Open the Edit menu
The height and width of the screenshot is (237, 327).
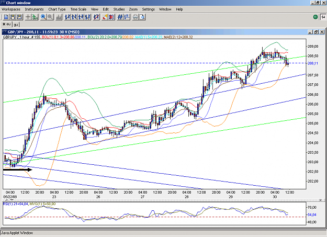(106, 9)
